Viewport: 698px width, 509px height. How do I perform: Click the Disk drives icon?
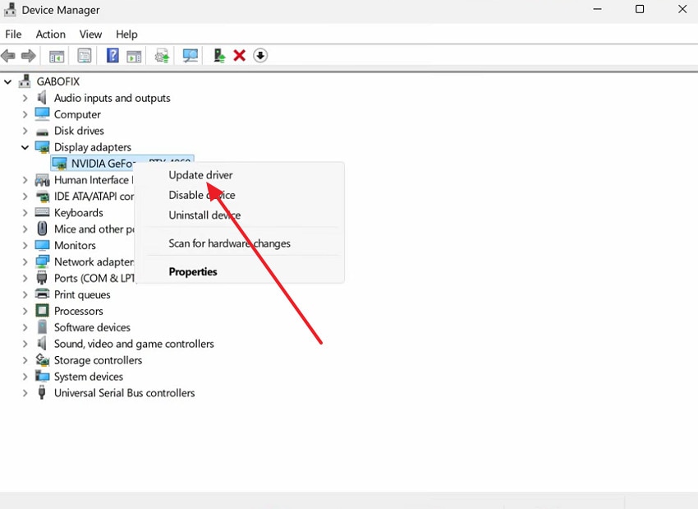[42, 132]
